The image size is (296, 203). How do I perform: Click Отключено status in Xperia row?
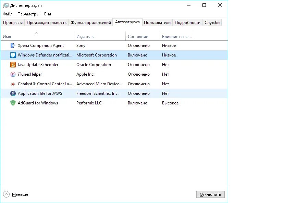pos(139,46)
